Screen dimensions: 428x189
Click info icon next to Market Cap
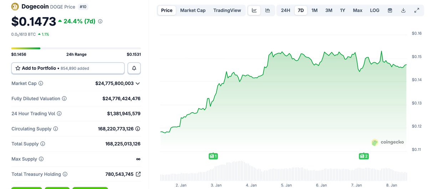pos(41,83)
